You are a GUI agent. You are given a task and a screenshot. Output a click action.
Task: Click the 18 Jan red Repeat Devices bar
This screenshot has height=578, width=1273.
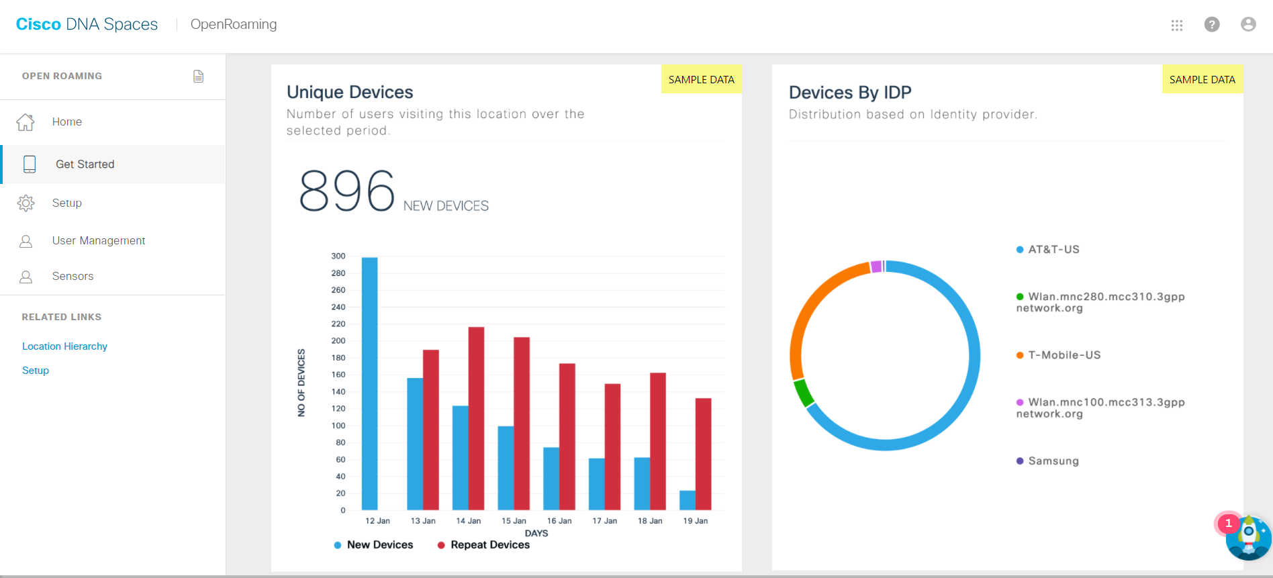coord(658,442)
